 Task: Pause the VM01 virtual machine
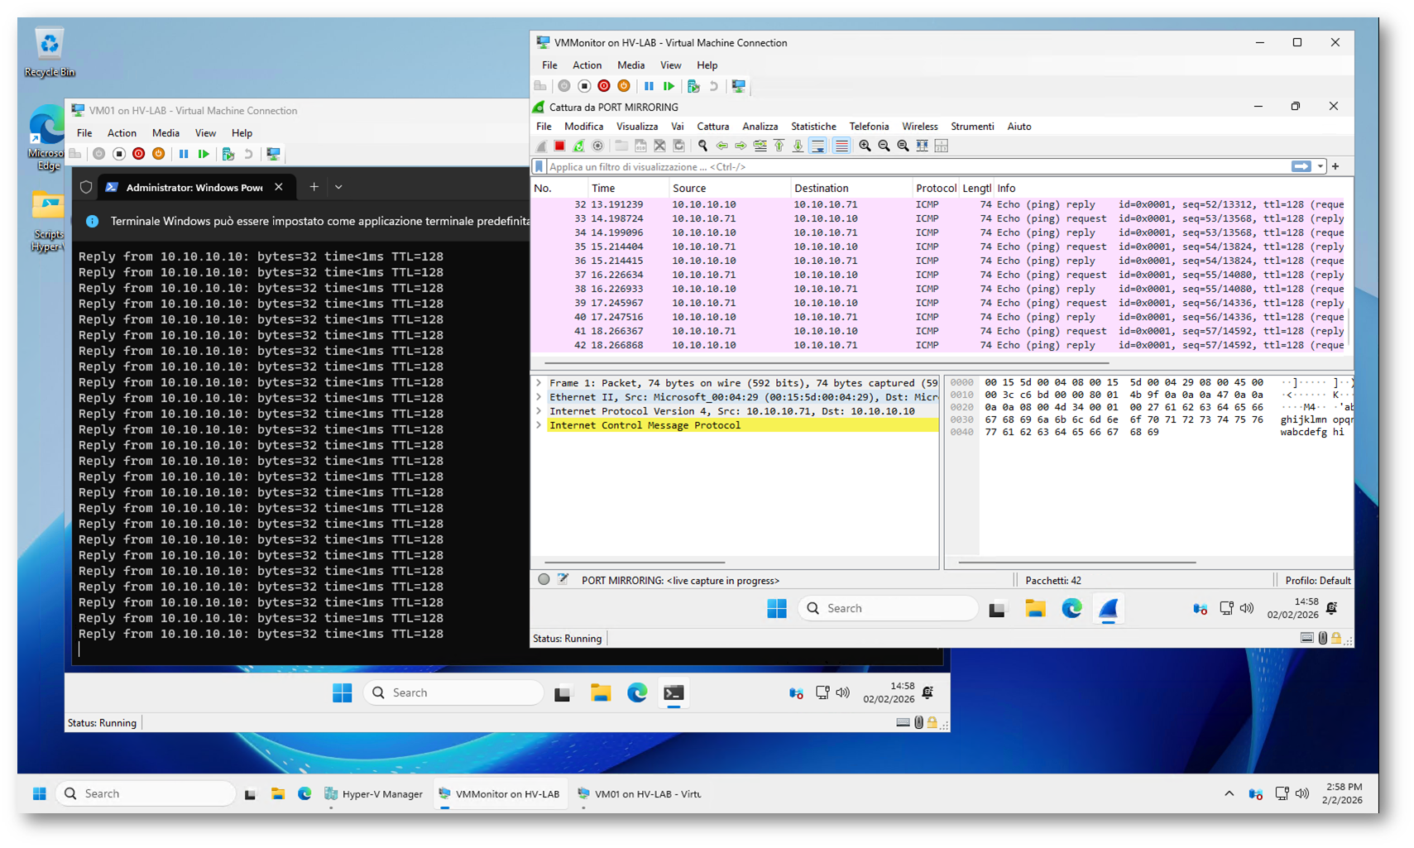click(x=184, y=154)
